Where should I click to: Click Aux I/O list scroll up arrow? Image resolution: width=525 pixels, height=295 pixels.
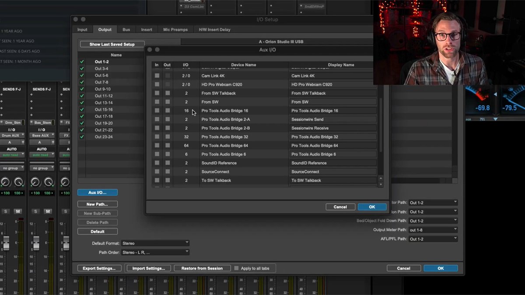(380, 178)
